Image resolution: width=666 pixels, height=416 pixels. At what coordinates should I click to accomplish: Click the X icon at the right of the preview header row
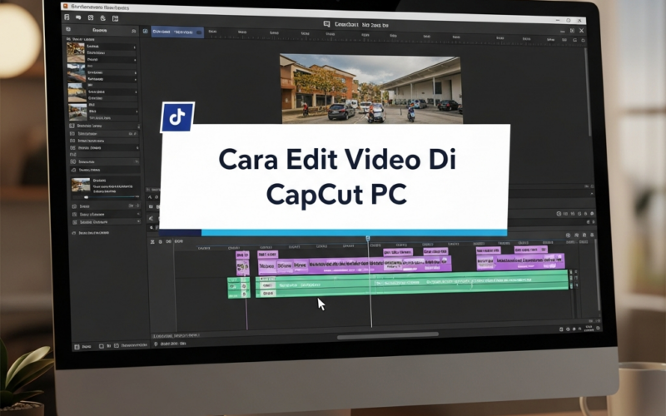581,31
